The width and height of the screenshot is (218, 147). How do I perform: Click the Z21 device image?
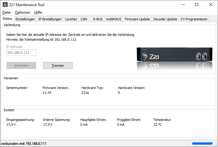175,58
